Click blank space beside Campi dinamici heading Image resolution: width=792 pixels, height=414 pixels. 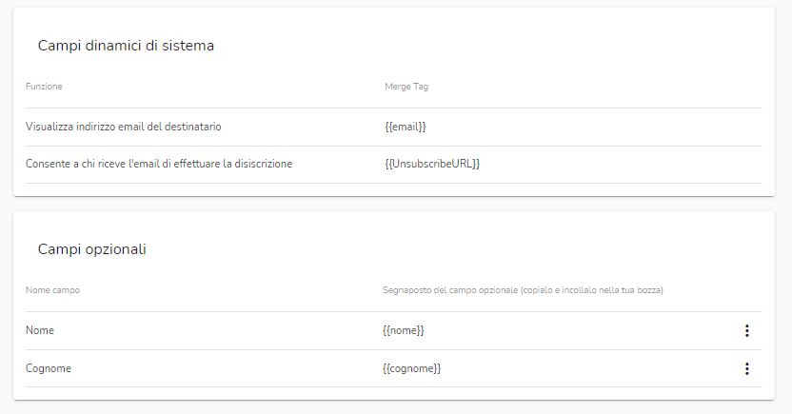click(480, 46)
